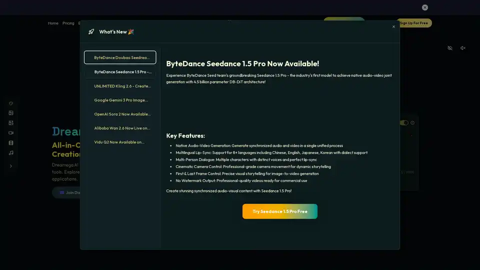Click 'No Watermark Output' bullet text
The height and width of the screenshot is (270, 480).
coord(241,180)
